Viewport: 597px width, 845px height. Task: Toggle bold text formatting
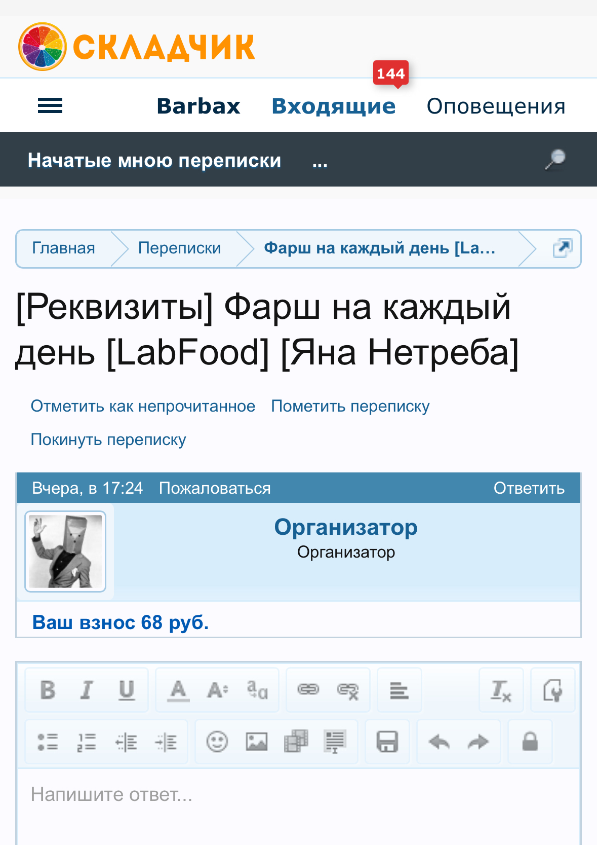pos(48,690)
